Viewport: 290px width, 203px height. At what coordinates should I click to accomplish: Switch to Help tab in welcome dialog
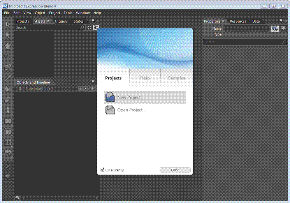click(145, 78)
